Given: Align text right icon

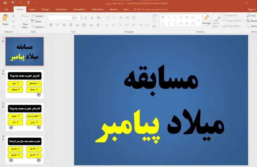Looking at the screenshot, I should tap(120, 25).
